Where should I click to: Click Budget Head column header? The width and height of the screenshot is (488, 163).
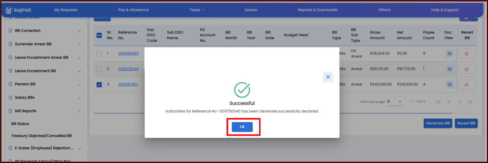[x=296, y=35]
